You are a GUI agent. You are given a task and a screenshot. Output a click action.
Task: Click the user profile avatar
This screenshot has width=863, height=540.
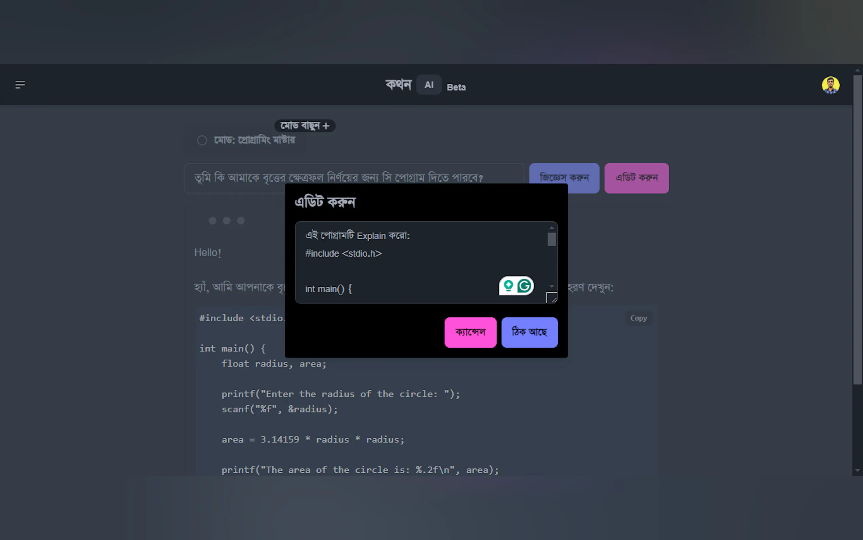[x=830, y=85]
